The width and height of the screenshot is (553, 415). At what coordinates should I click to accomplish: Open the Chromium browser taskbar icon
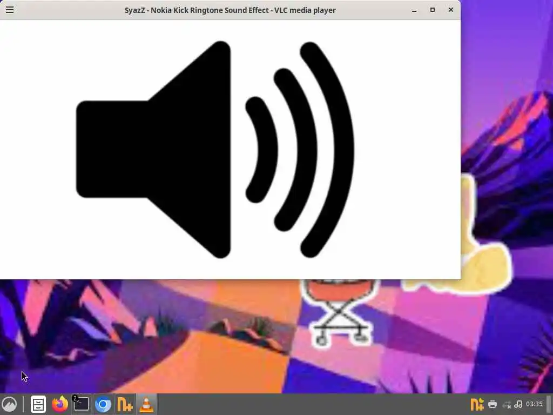(x=103, y=404)
